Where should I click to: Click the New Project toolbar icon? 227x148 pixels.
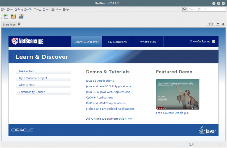[13, 16]
